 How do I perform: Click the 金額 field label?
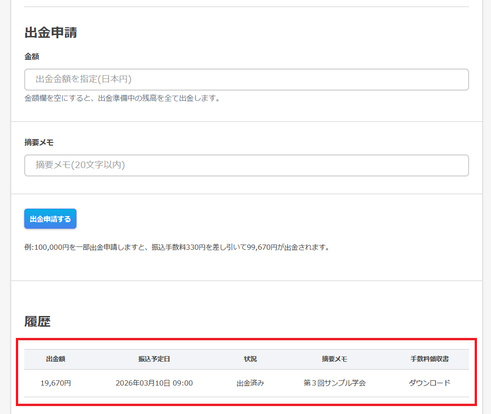point(32,56)
